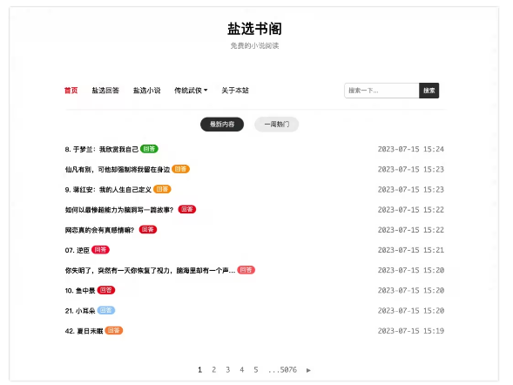Screen dimensions: 513x385
Task: Open article 仙凡有别，可他却强制将我留在身边
Action: click(118, 170)
